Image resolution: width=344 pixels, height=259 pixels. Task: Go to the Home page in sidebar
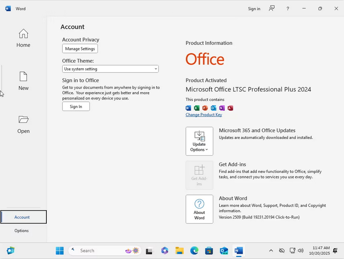point(23,38)
